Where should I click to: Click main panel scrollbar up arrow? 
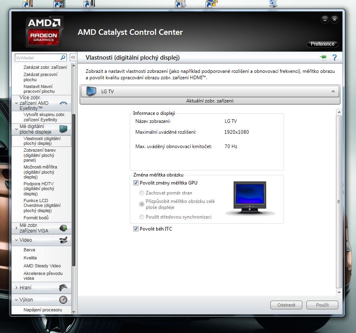point(339,112)
